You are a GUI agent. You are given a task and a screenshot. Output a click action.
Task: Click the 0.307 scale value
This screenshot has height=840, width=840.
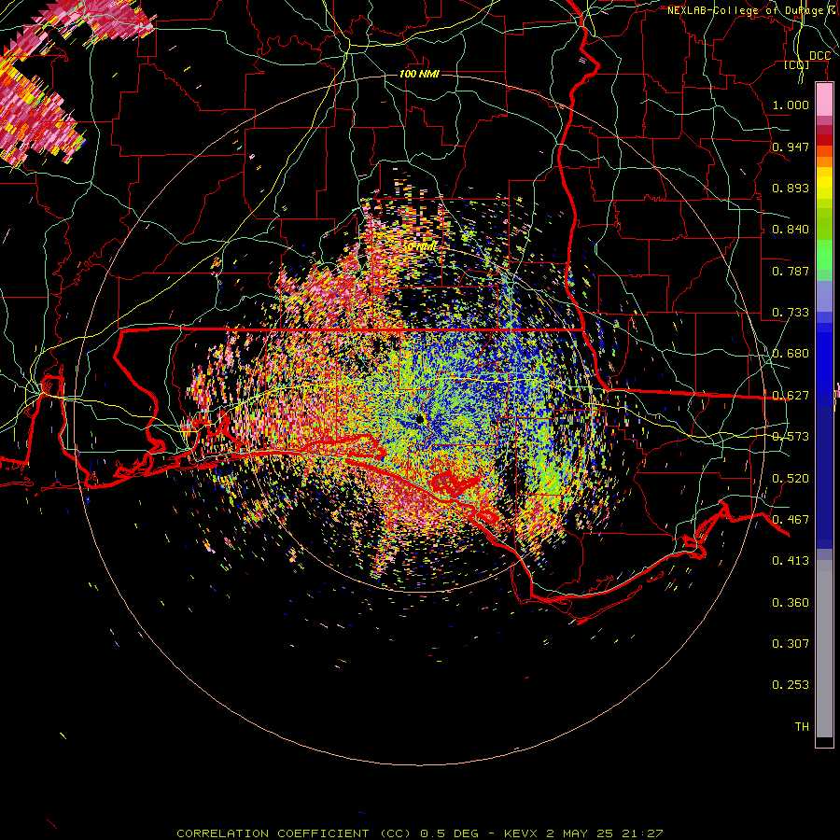pyautogui.click(x=791, y=644)
